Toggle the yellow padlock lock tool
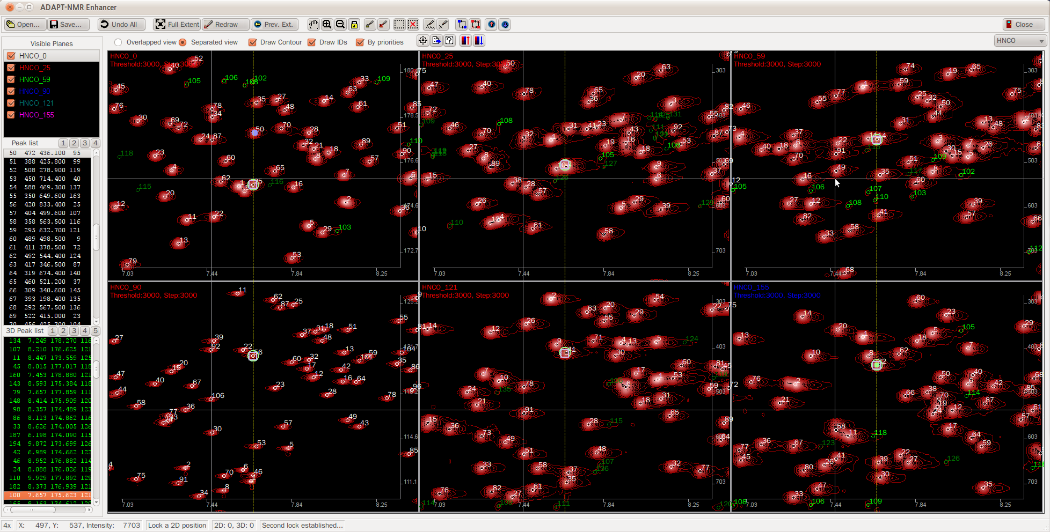This screenshot has height=532, width=1050. click(x=354, y=25)
